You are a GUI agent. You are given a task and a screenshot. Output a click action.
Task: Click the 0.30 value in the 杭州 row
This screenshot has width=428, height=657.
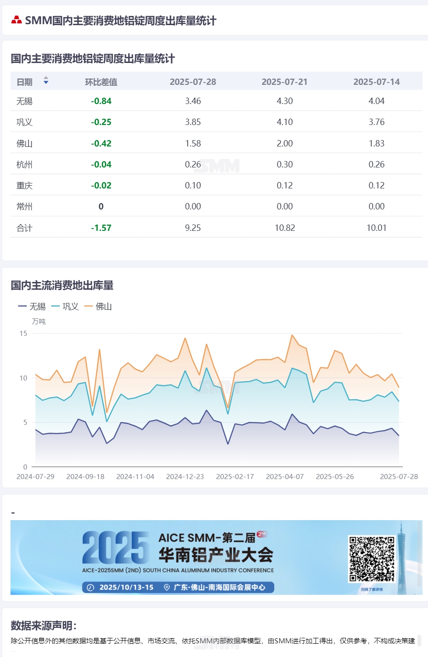point(285,165)
